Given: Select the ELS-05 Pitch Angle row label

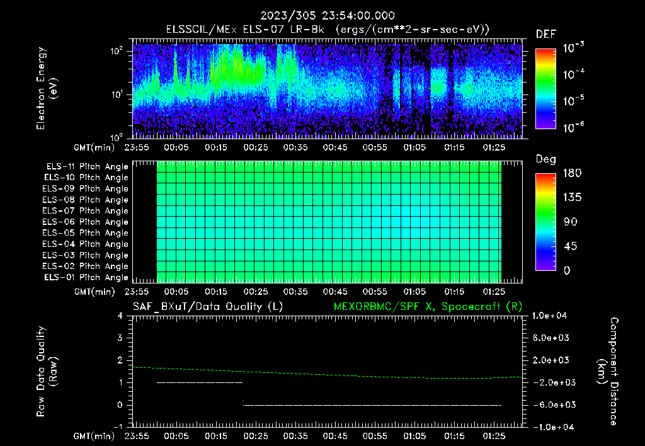Looking at the screenshot, I should click(86, 233).
